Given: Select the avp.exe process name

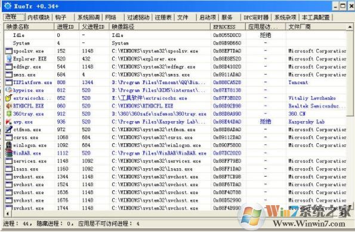Looking at the screenshot, I should (23, 122).
